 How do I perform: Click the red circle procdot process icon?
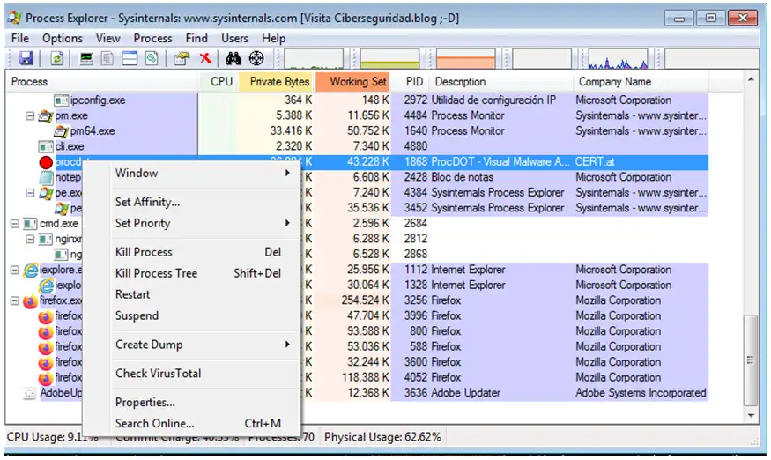(46, 162)
